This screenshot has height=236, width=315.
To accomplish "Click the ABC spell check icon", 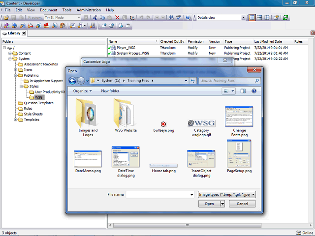I will pos(179,18).
